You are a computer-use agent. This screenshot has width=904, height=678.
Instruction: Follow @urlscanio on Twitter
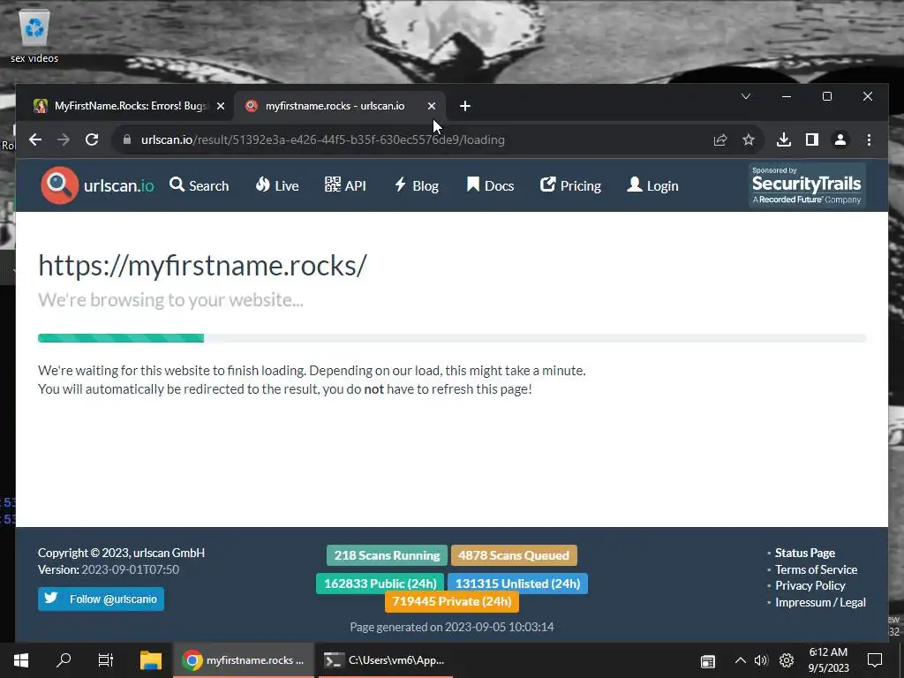point(101,599)
